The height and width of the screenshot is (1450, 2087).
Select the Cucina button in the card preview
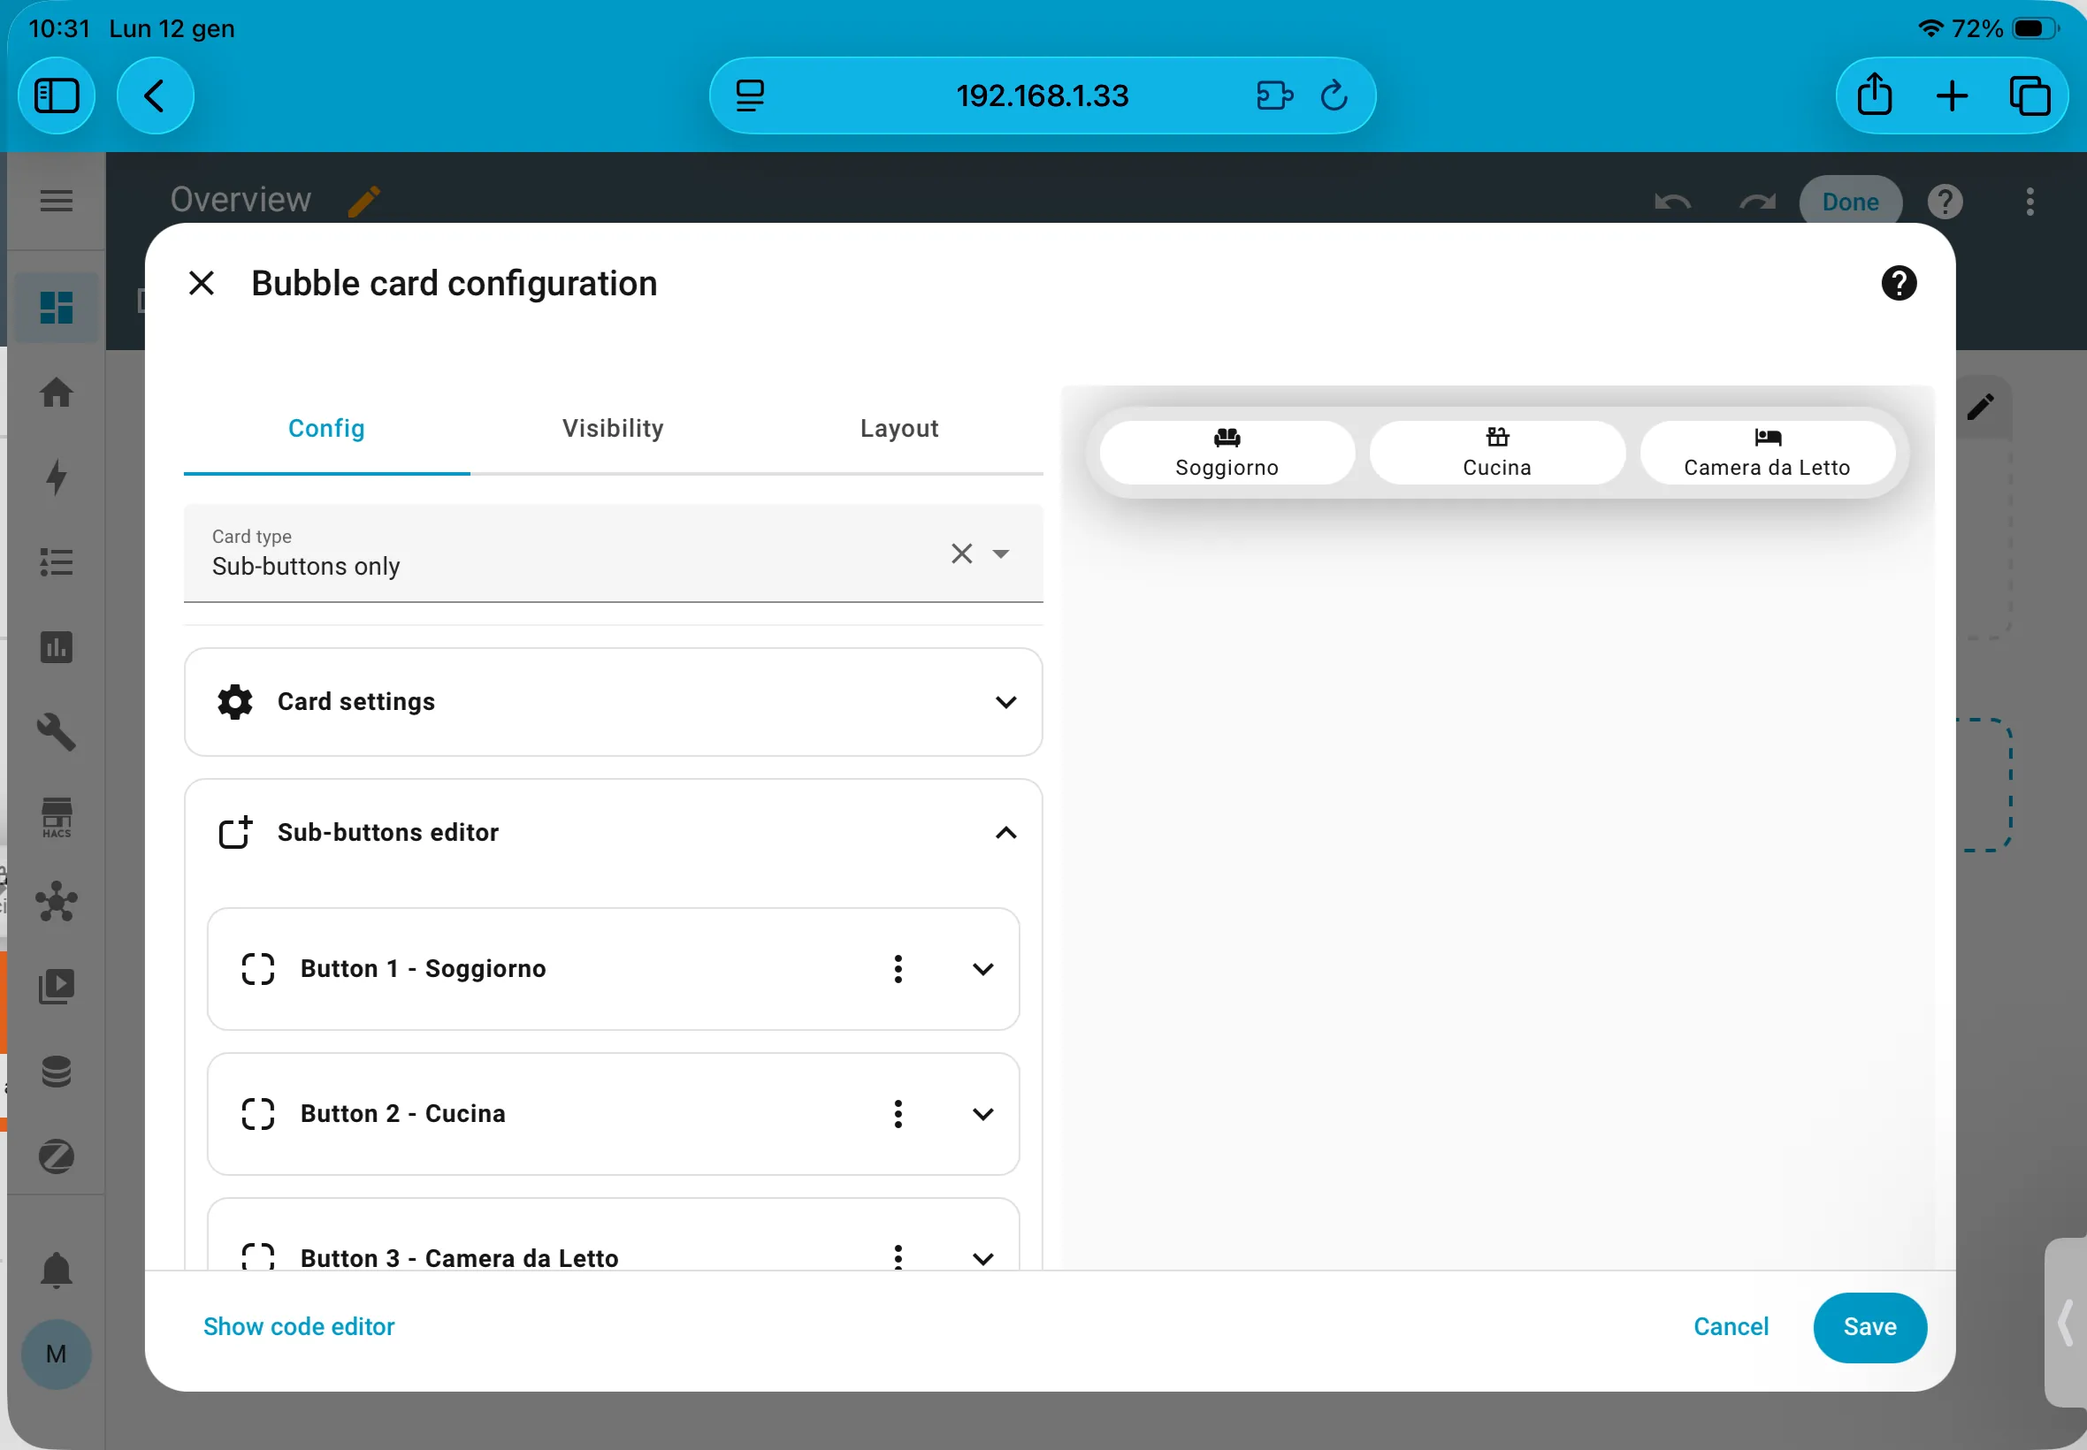pyautogui.click(x=1495, y=453)
